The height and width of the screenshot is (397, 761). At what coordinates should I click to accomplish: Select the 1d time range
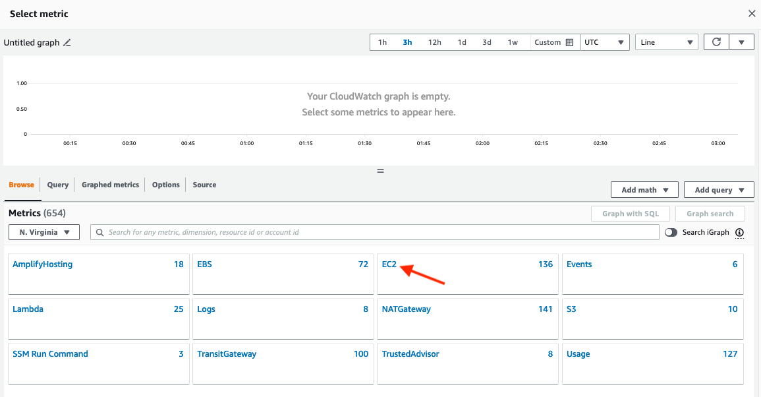462,42
